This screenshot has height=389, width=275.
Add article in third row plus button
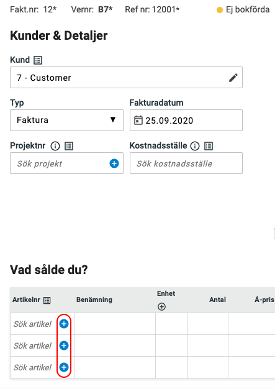pyautogui.click(x=64, y=367)
